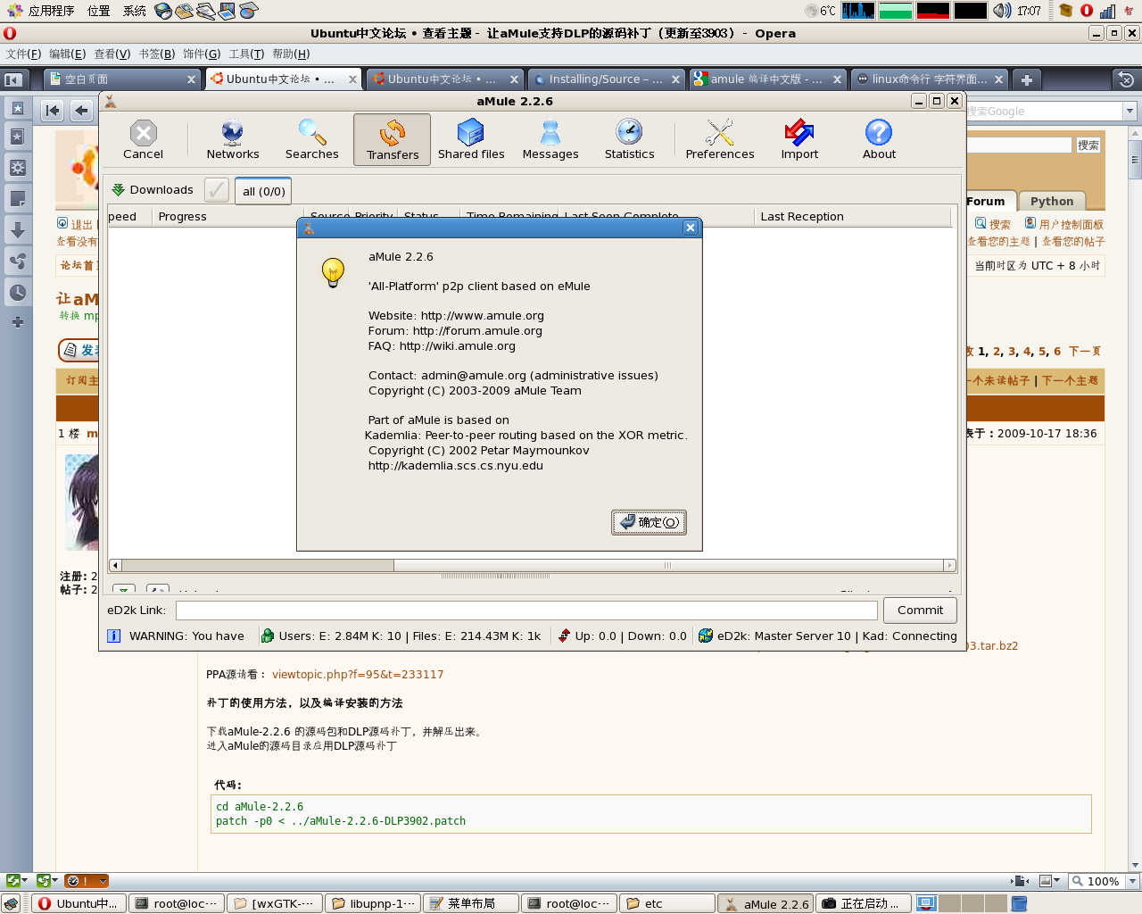Open Opera bookmarks panel star icon
The width and height of the screenshot is (1142, 914).
[17, 137]
